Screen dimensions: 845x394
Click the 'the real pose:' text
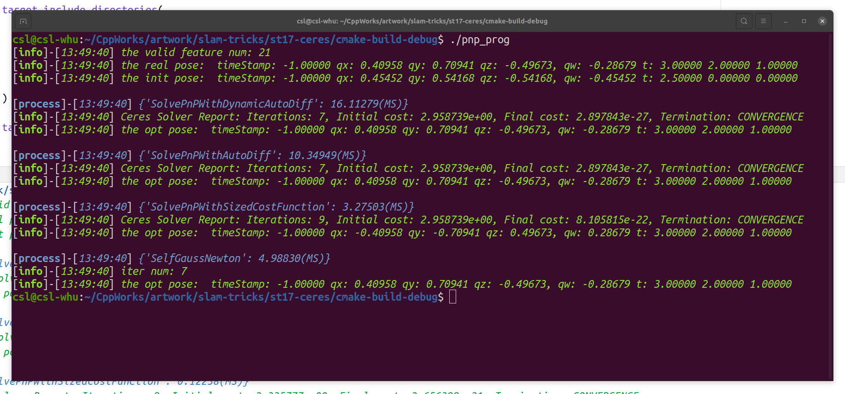point(162,66)
